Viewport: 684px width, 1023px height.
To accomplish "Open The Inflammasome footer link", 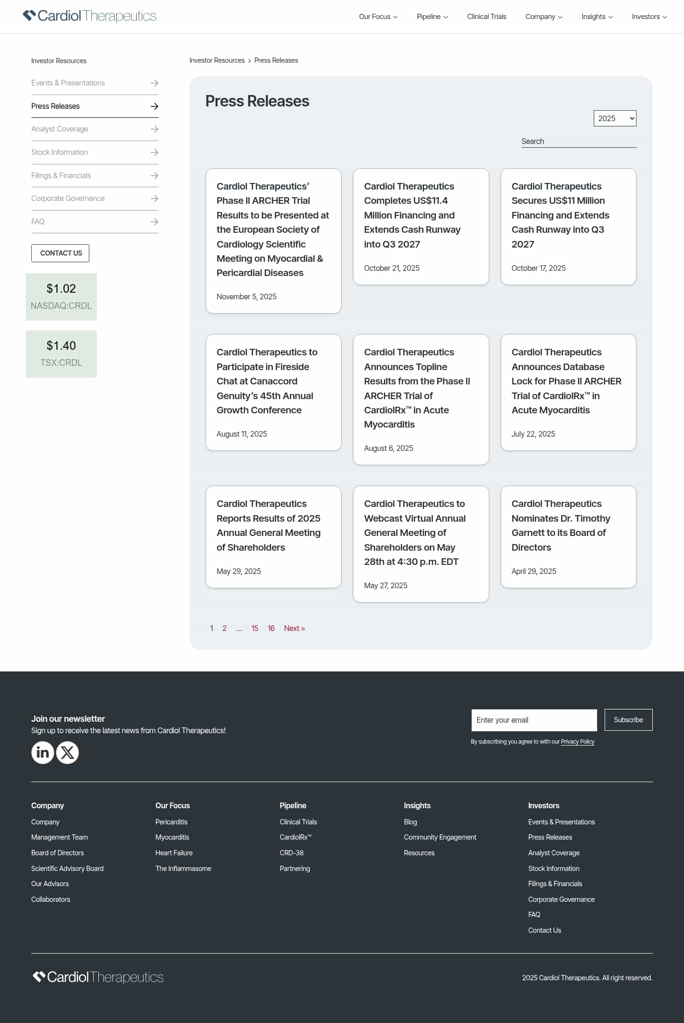I will 183,869.
